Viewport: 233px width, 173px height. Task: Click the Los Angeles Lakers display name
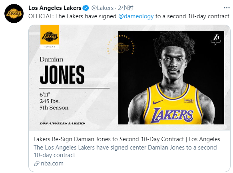coord(55,8)
